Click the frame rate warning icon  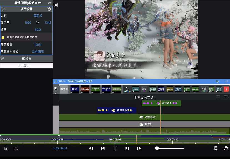click(x=3, y=37)
